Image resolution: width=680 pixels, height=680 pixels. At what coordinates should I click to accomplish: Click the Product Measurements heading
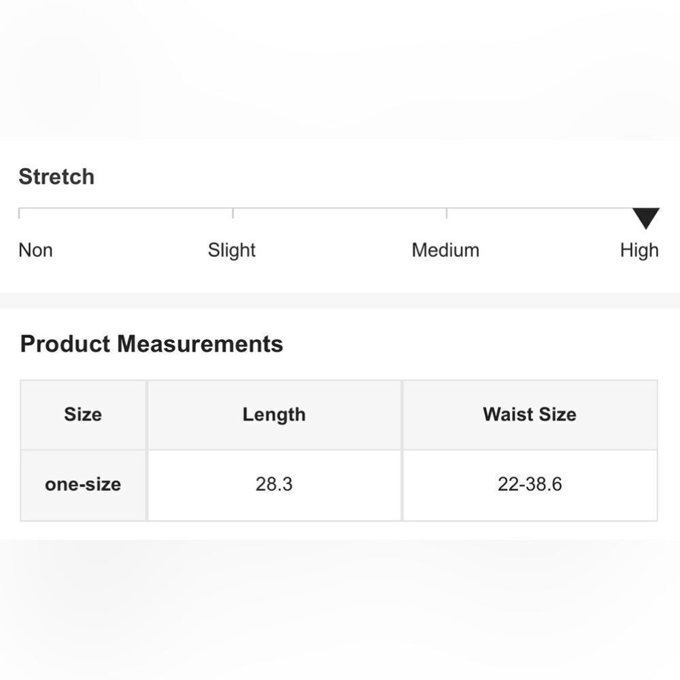(x=152, y=344)
